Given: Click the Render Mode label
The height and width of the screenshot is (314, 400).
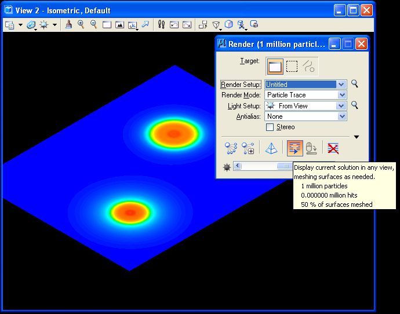Looking at the screenshot, I should point(241,95).
